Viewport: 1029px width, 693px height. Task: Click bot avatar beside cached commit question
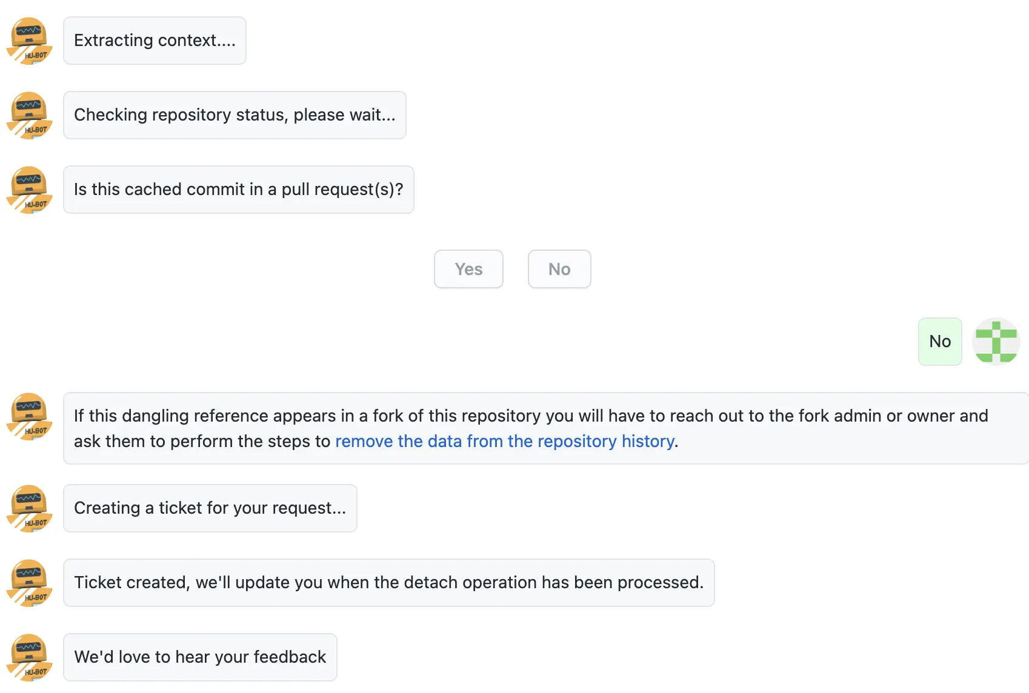coord(29,190)
